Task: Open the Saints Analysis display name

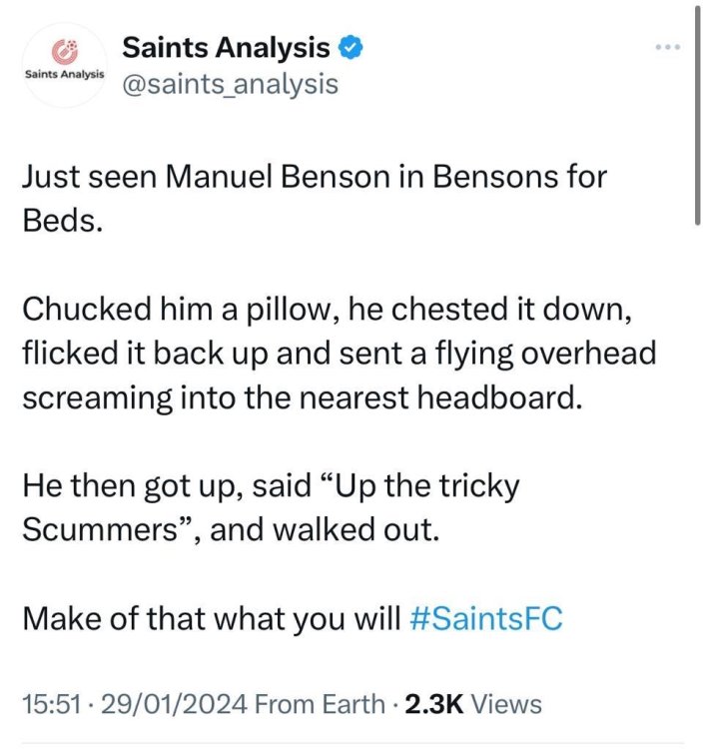Action: click(226, 47)
